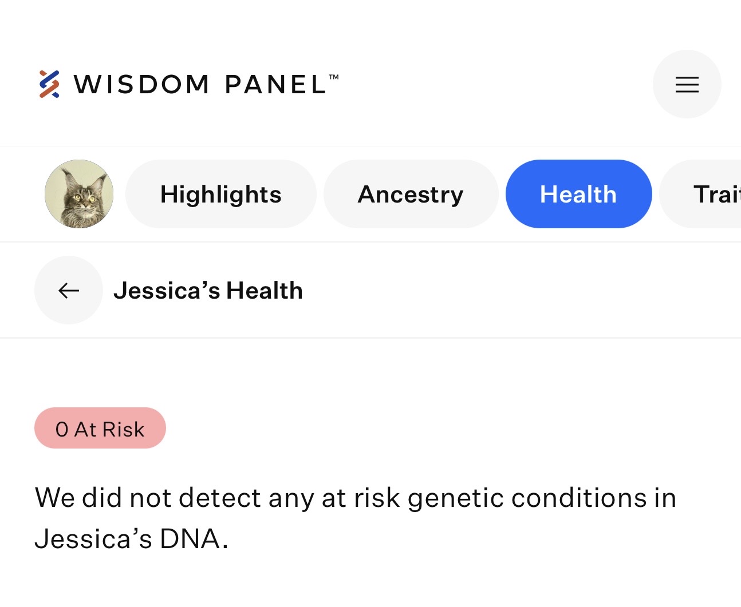Viewport: 741px width, 607px height.
Task: Open Jessica's cat profile photo
Action: coord(79,194)
